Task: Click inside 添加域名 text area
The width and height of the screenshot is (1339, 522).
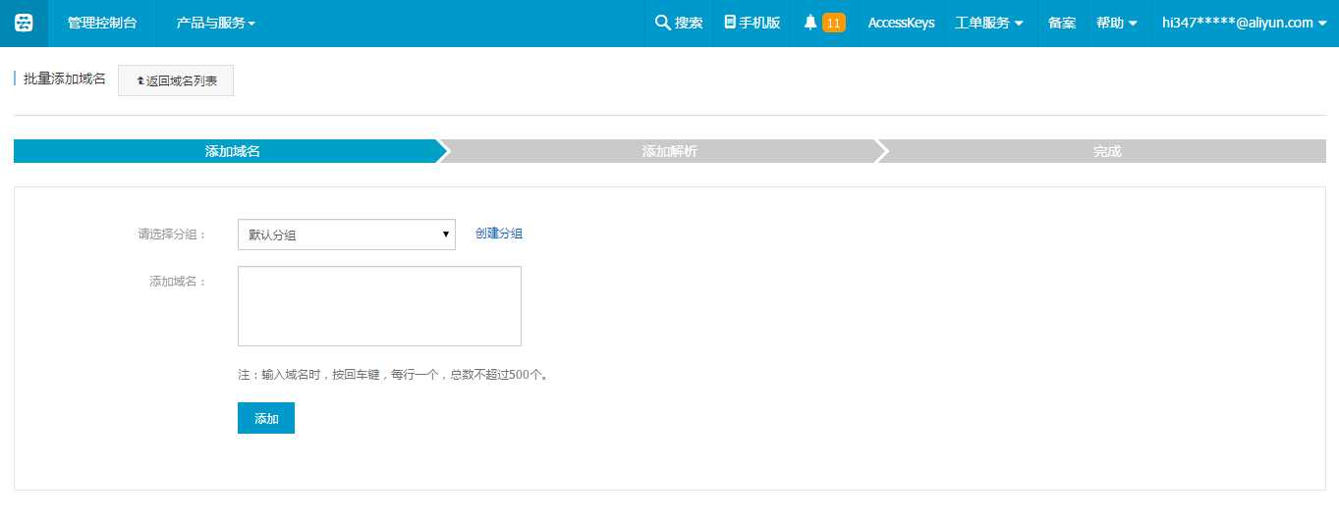Action: tap(379, 306)
